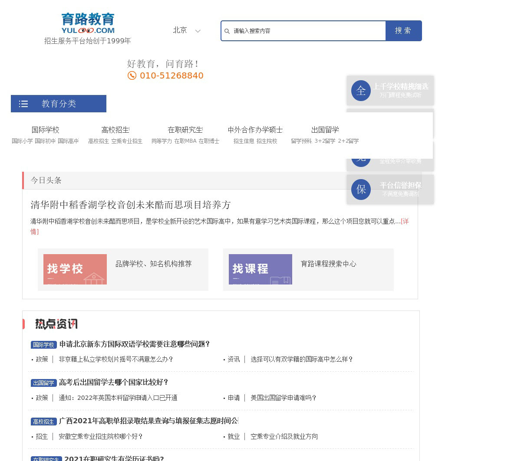This screenshot has height=461, width=521.
Task: Open 在职MBA sub-category link
Action: [x=185, y=141]
